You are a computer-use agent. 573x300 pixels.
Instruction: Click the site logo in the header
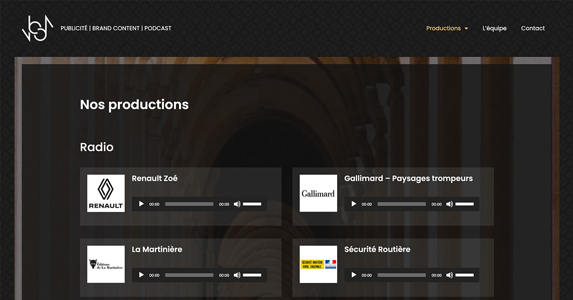(x=34, y=29)
